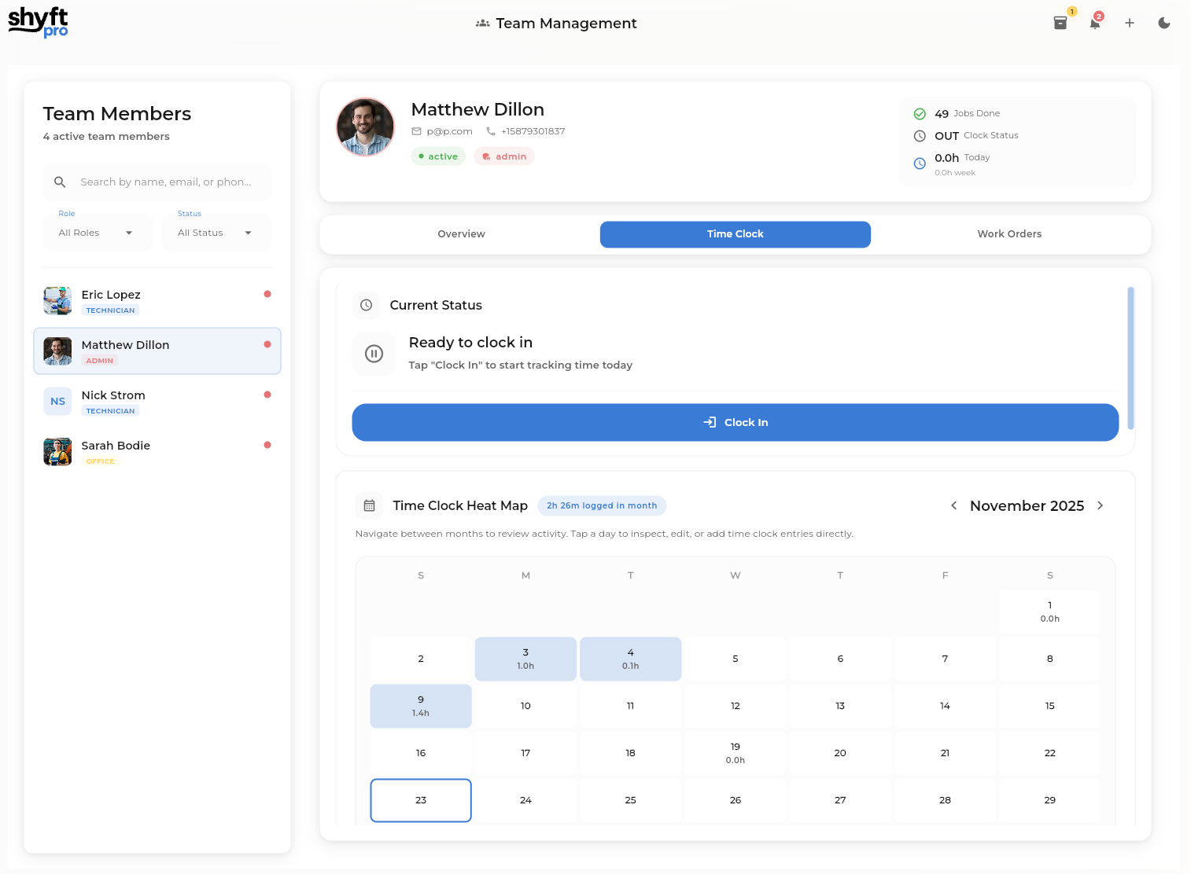This screenshot has height=874, width=1191.
Task: Click the plus icon in the top bar
Action: pyautogui.click(x=1130, y=23)
